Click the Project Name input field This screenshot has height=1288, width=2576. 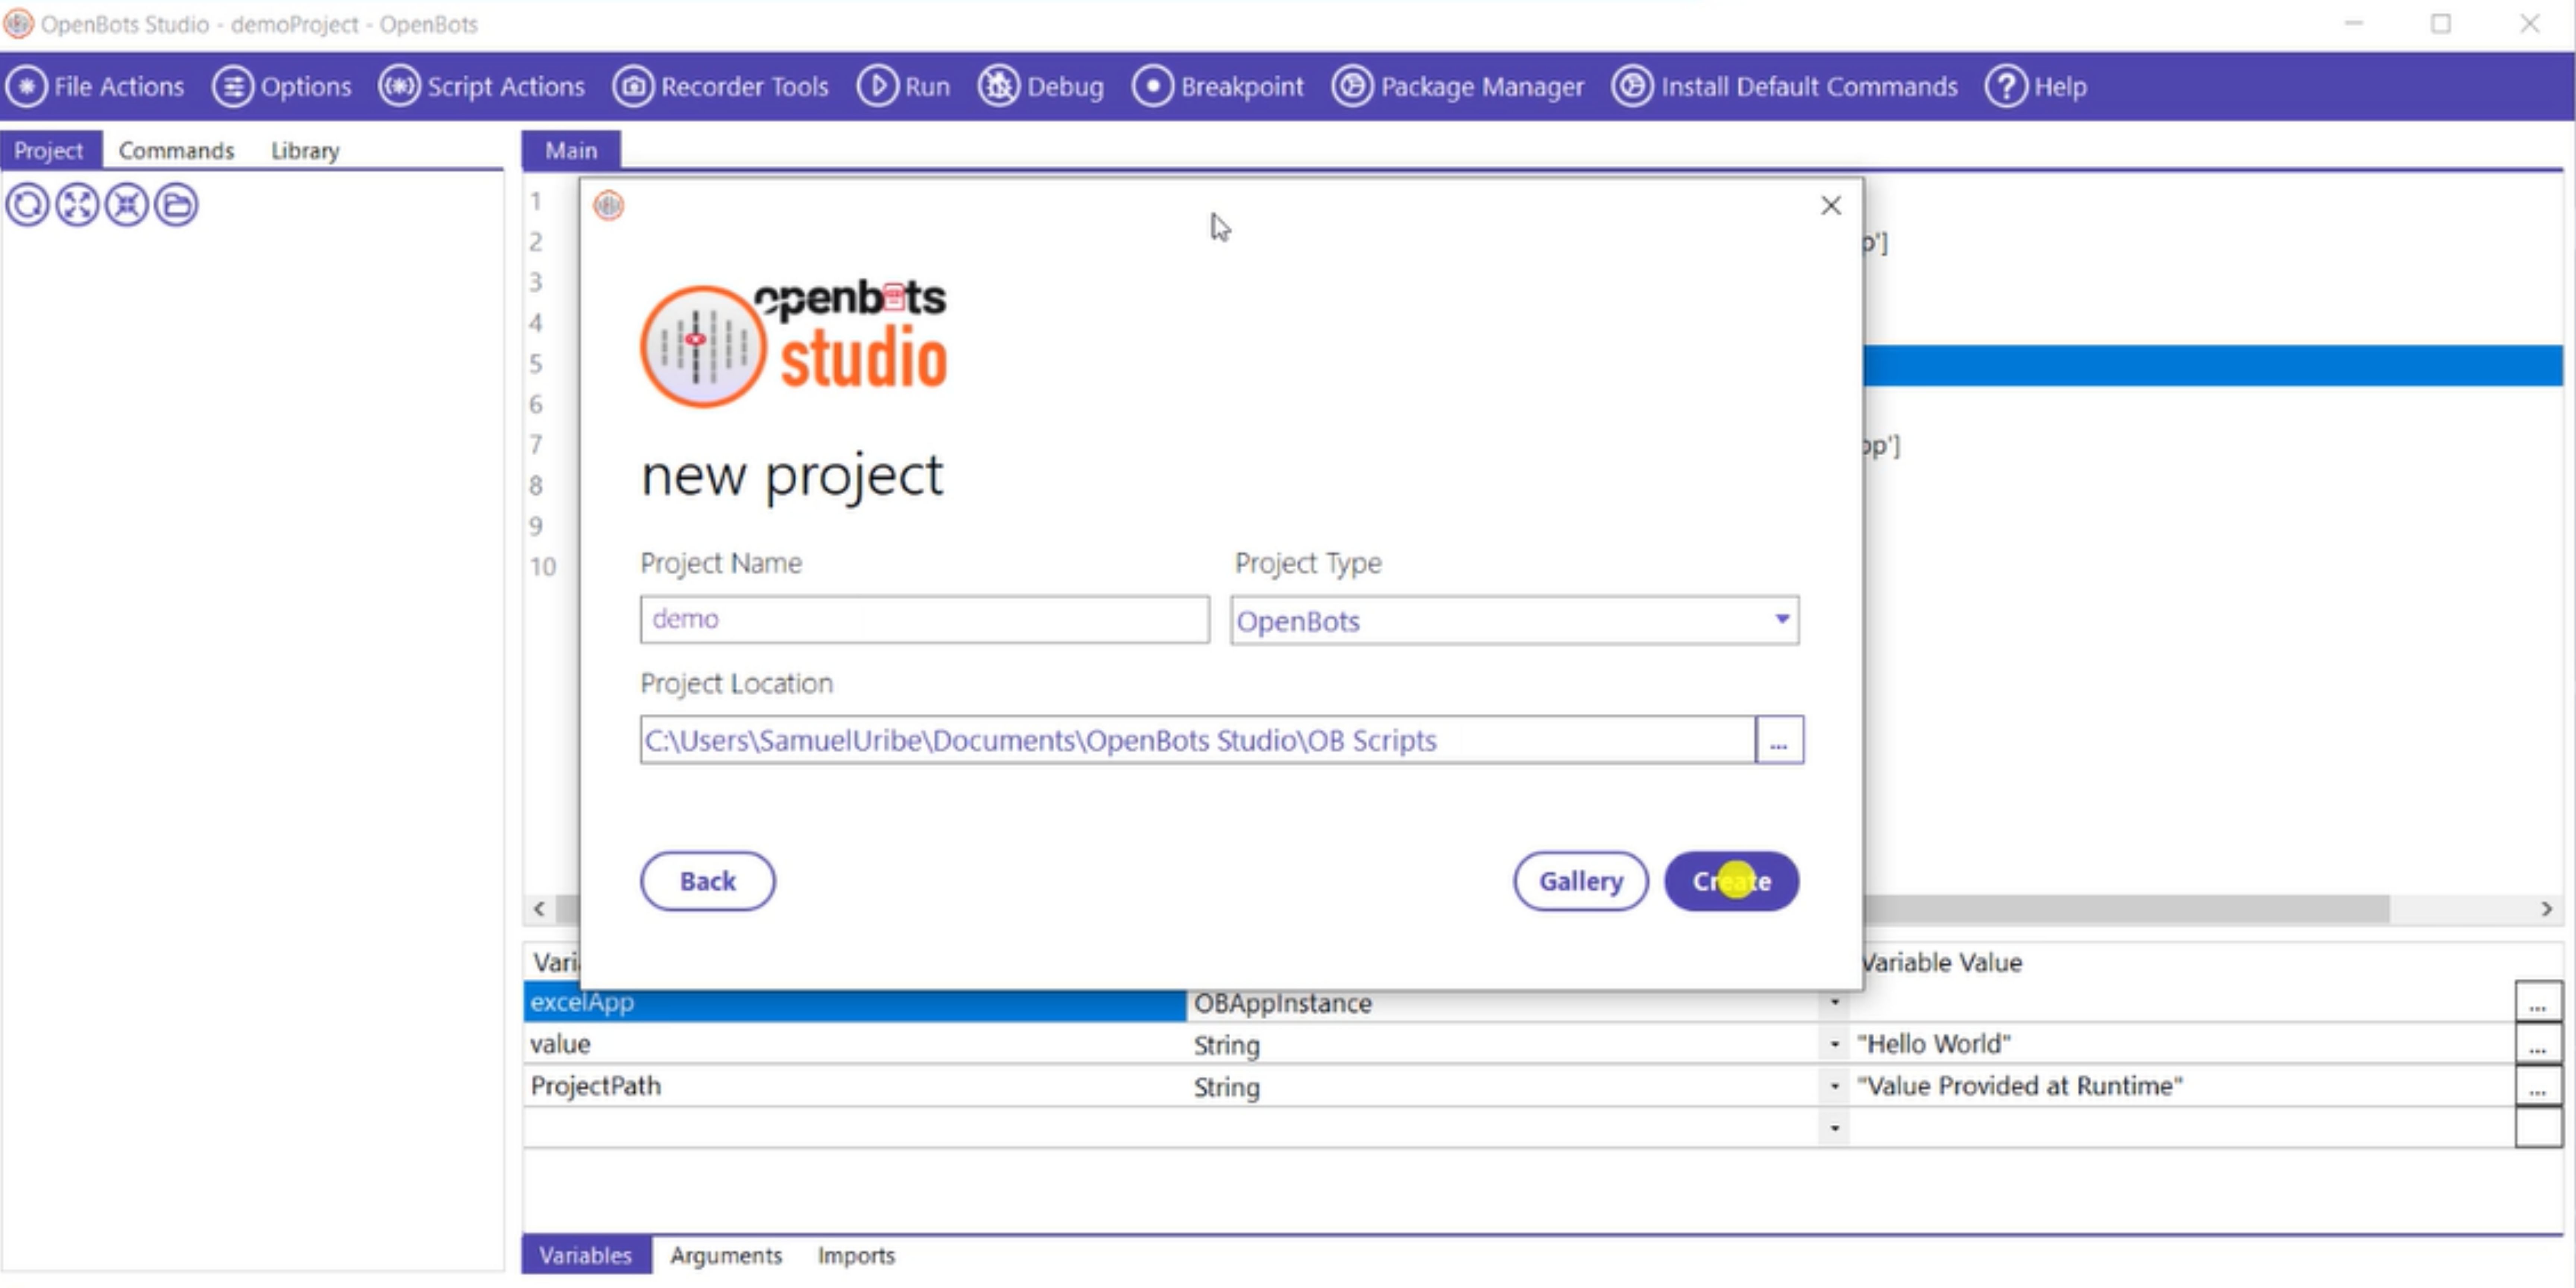pos(923,619)
